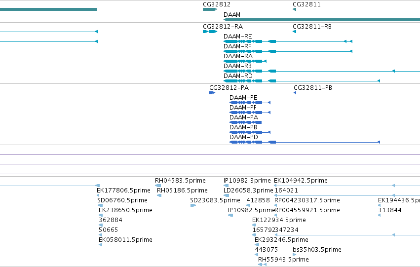The height and width of the screenshot is (267, 420).
Task: Click the DAAM-PD protein label
Action: (x=244, y=137)
